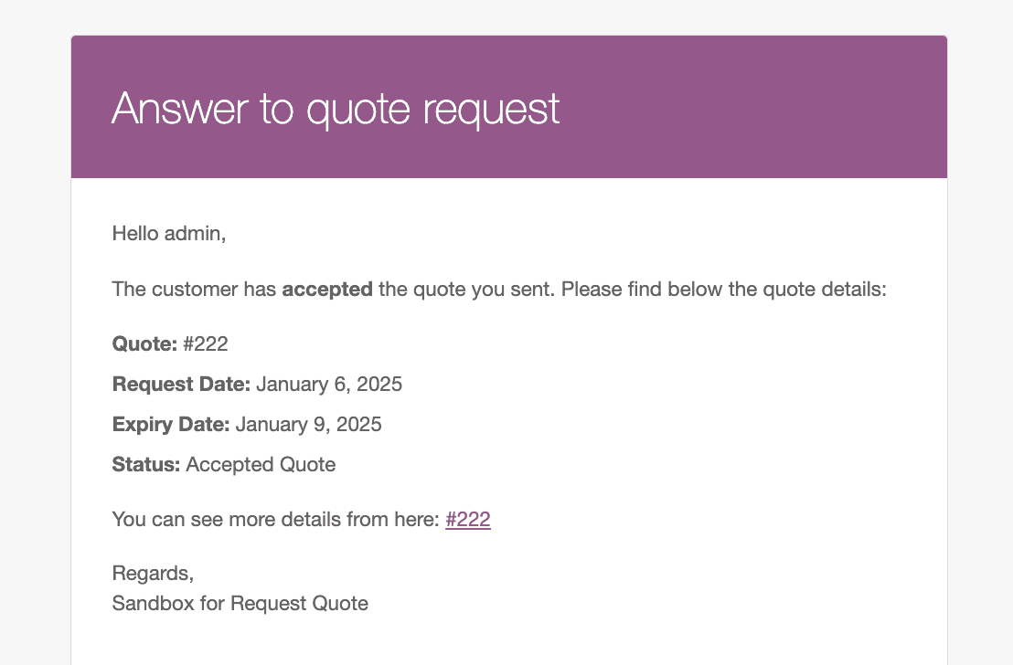1013x665 pixels.
Task: Click the 'Hello admin,' greeting line
Action: 168,233
